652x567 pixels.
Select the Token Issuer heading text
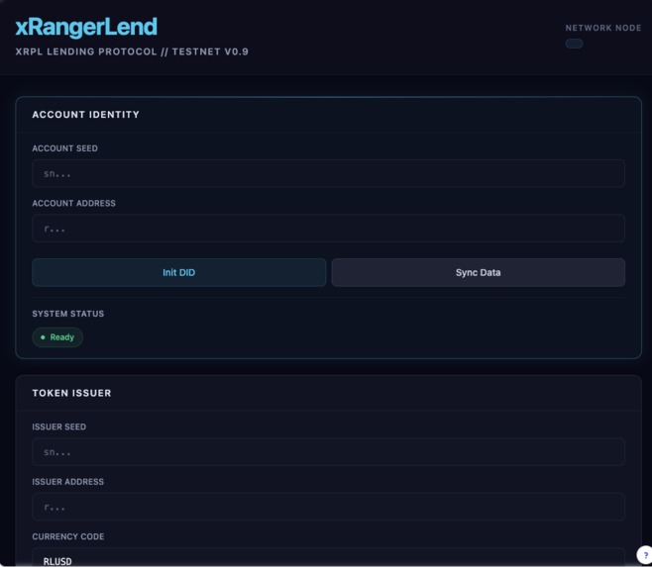click(71, 393)
